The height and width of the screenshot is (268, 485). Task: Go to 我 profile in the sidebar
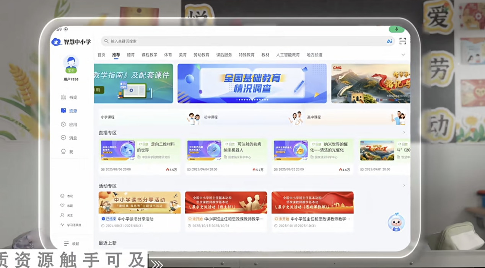pyautogui.click(x=67, y=152)
